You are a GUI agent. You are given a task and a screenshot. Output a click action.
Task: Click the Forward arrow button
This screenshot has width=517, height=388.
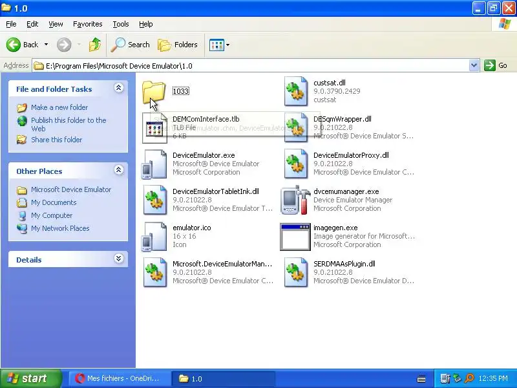click(x=64, y=45)
